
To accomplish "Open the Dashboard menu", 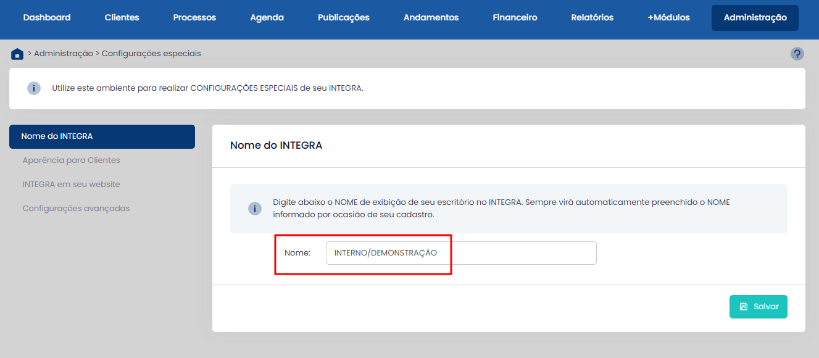I will (x=47, y=17).
